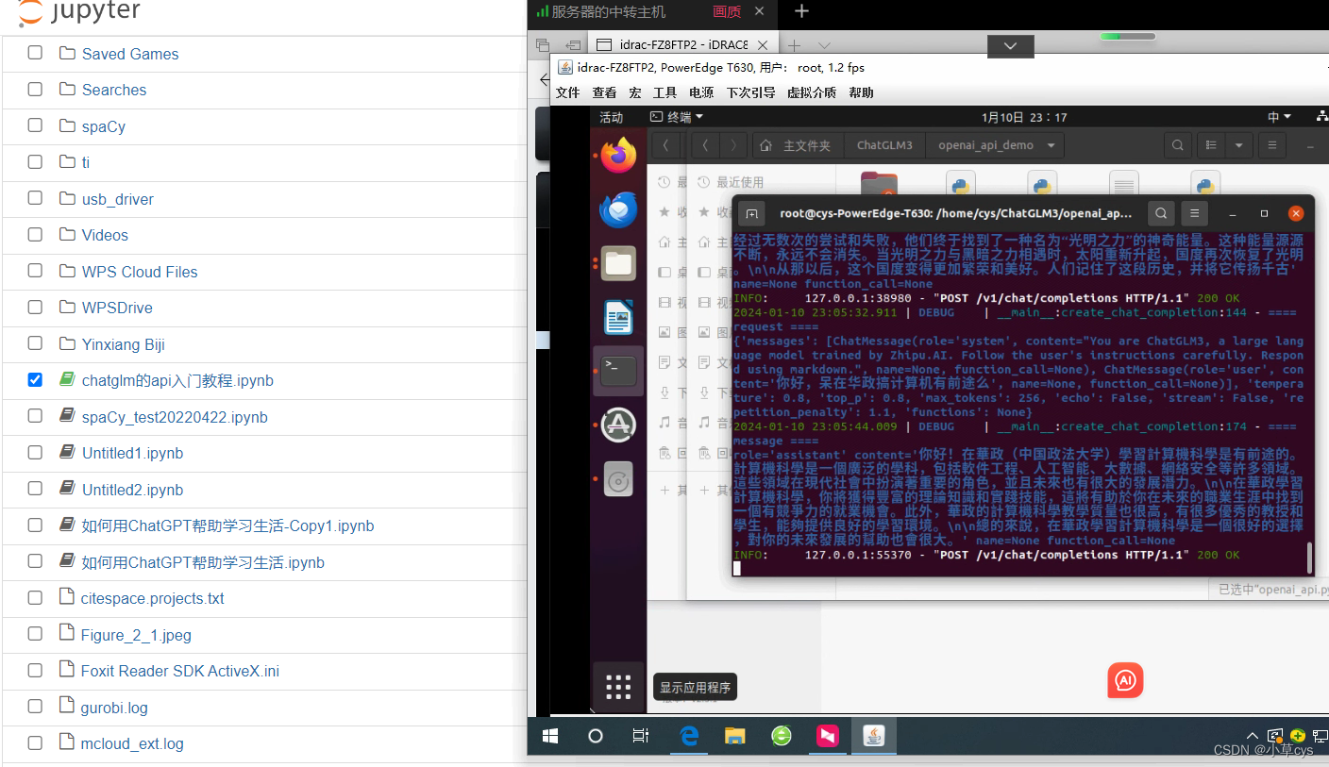Viewport: 1329px width, 767px height.
Task: Open the 中 input method dropdown
Action: click(x=1279, y=117)
